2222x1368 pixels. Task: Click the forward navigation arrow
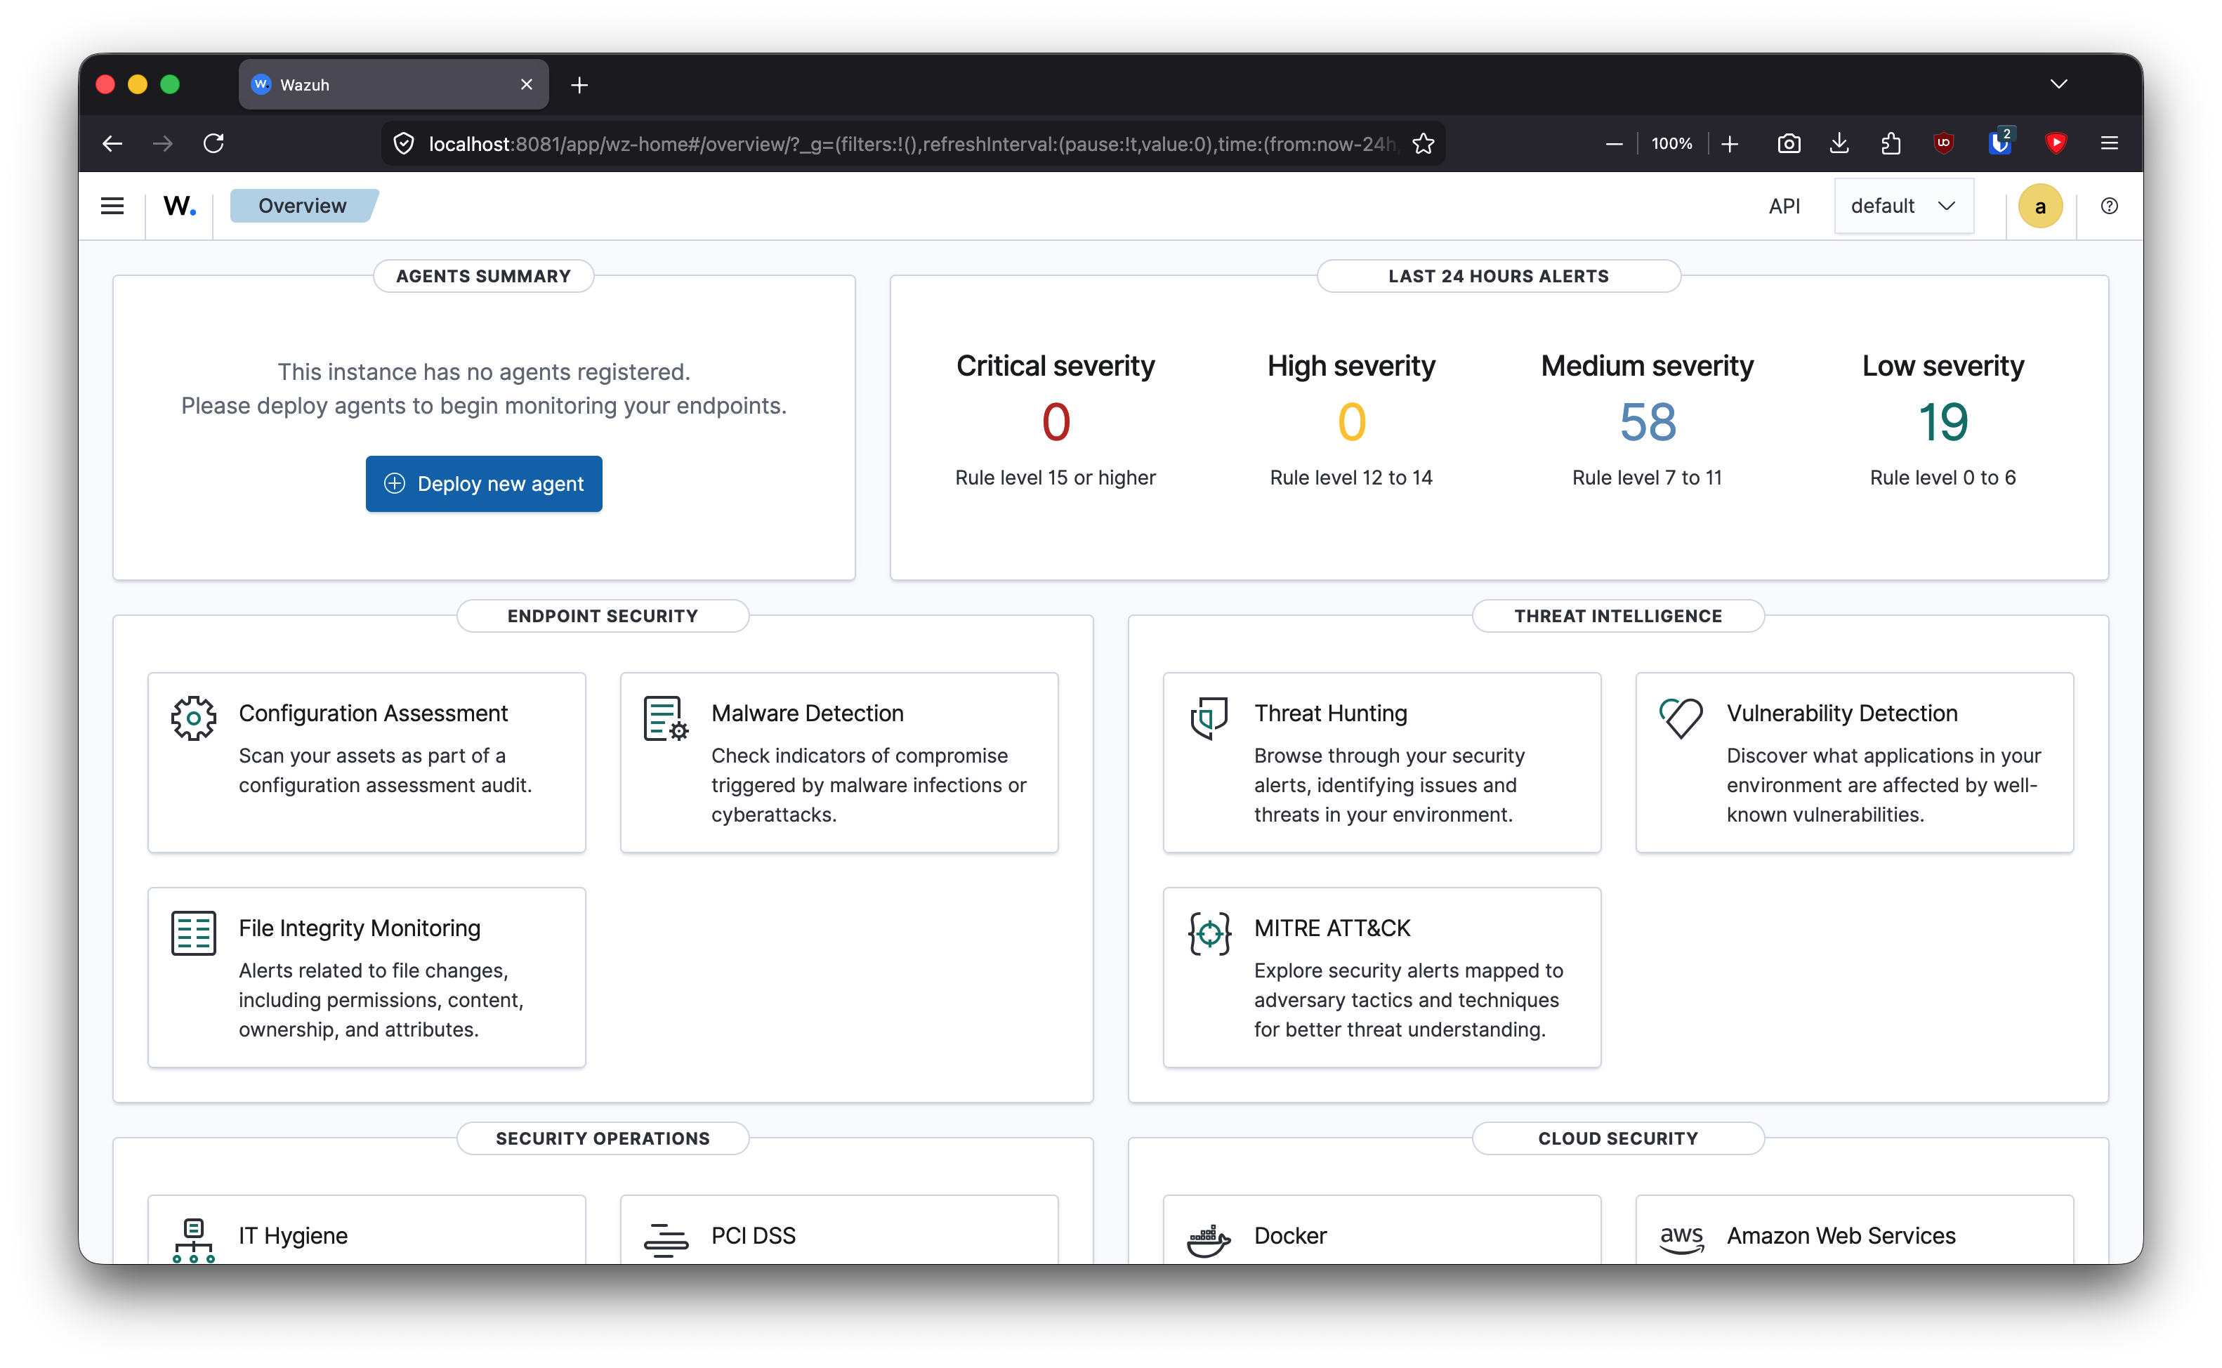pos(163,143)
